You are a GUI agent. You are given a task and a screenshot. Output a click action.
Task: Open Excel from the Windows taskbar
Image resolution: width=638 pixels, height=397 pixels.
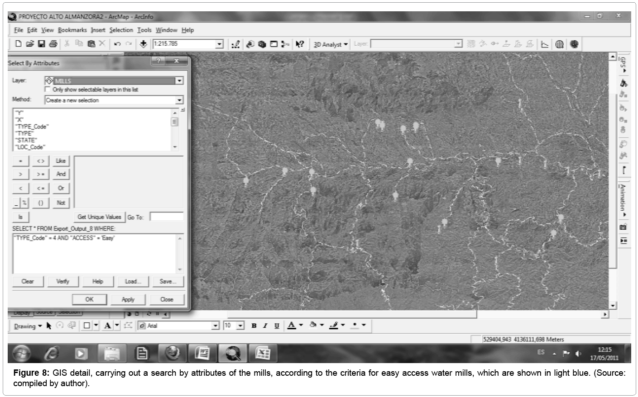262,353
